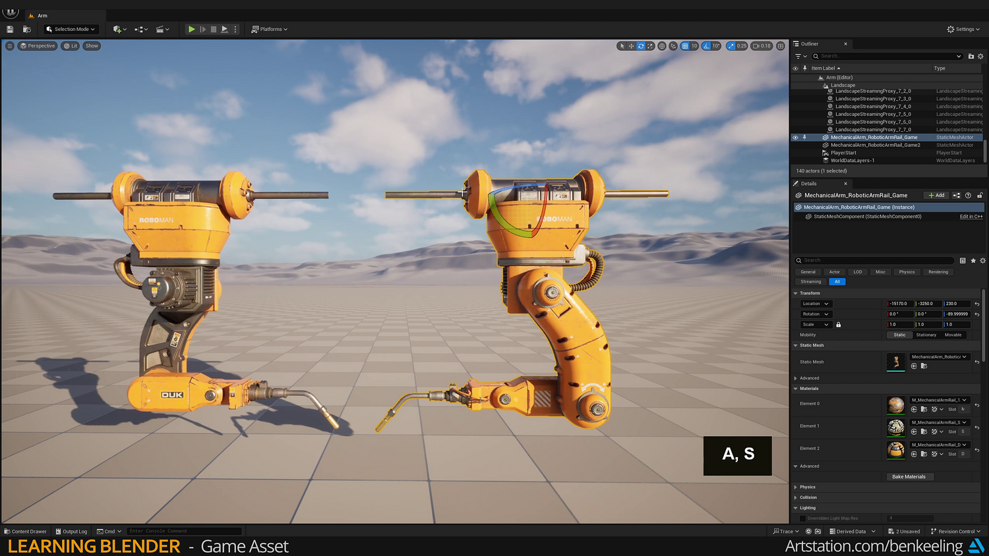Open the Location type dropdown
The image size is (989, 556).
click(816, 304)
